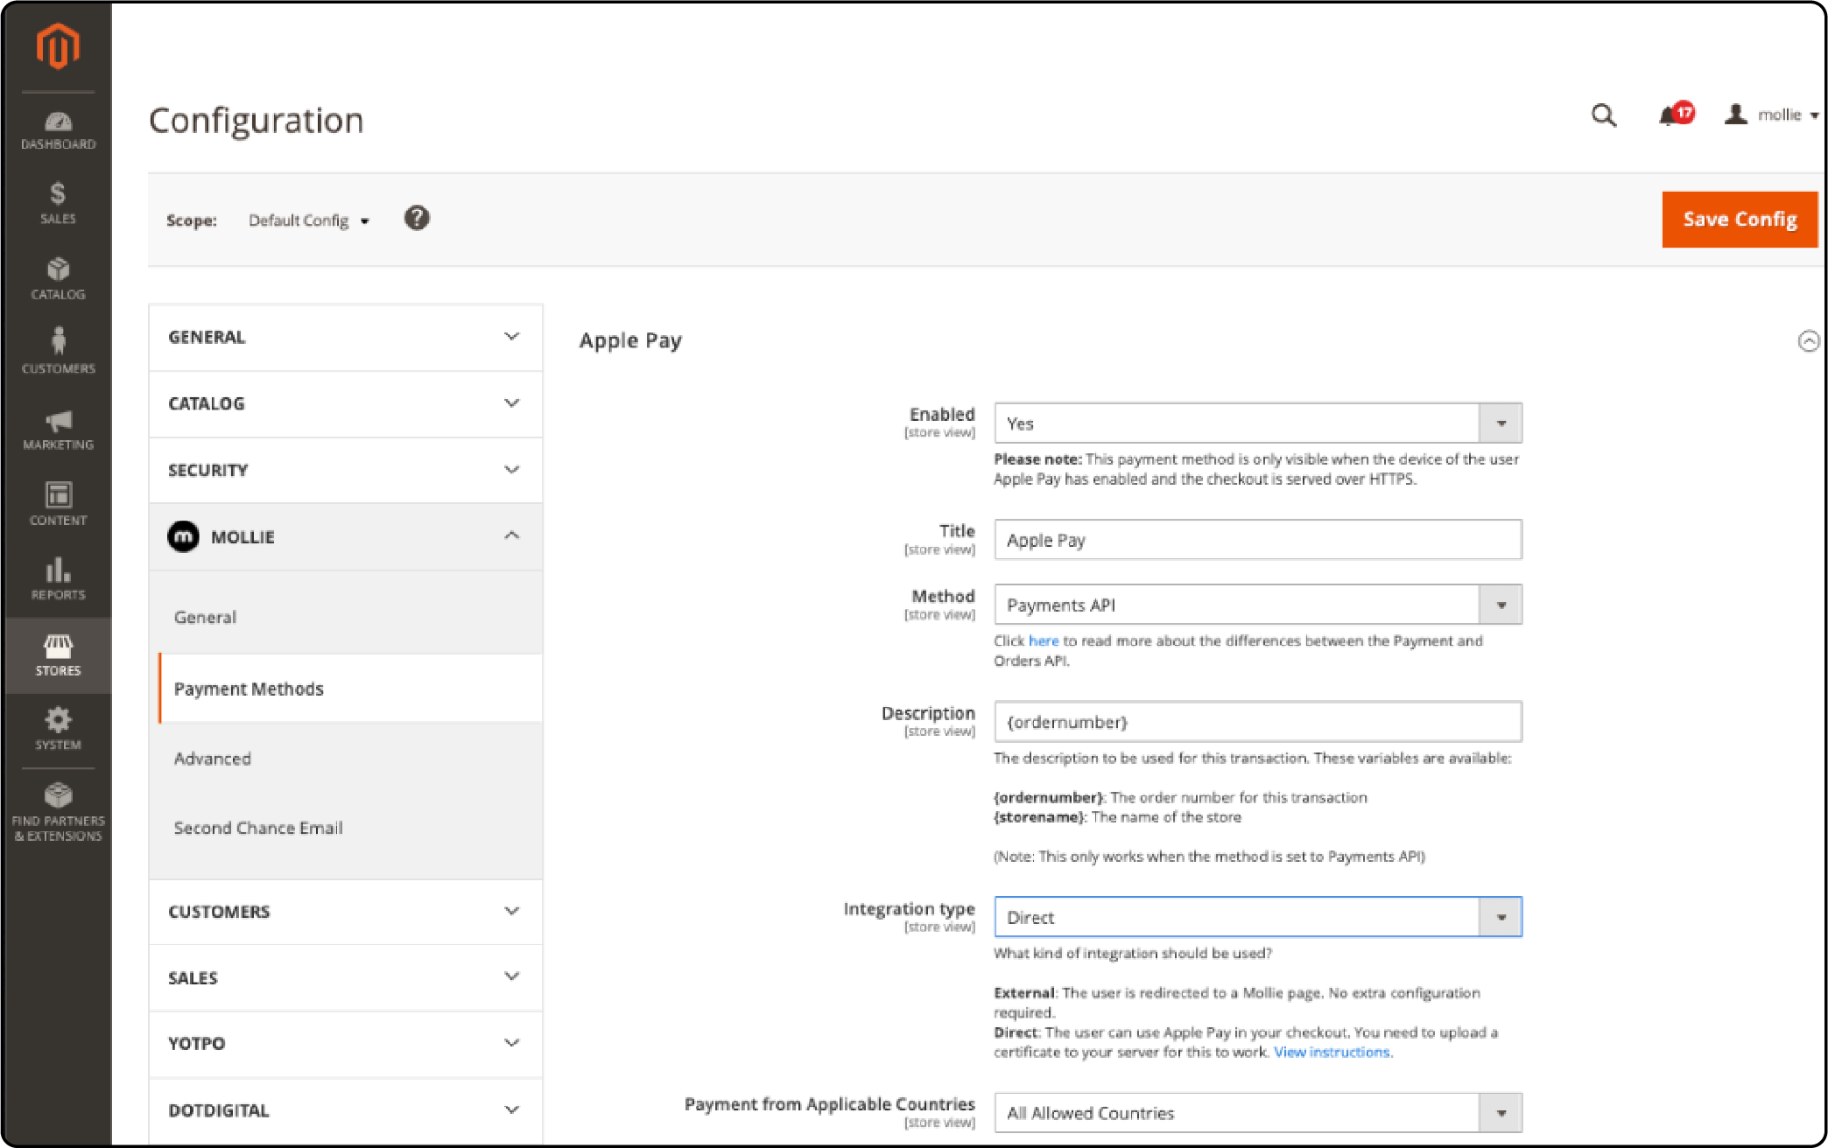
Task: Click the scope help question mark icon
Action: [417, 218]
